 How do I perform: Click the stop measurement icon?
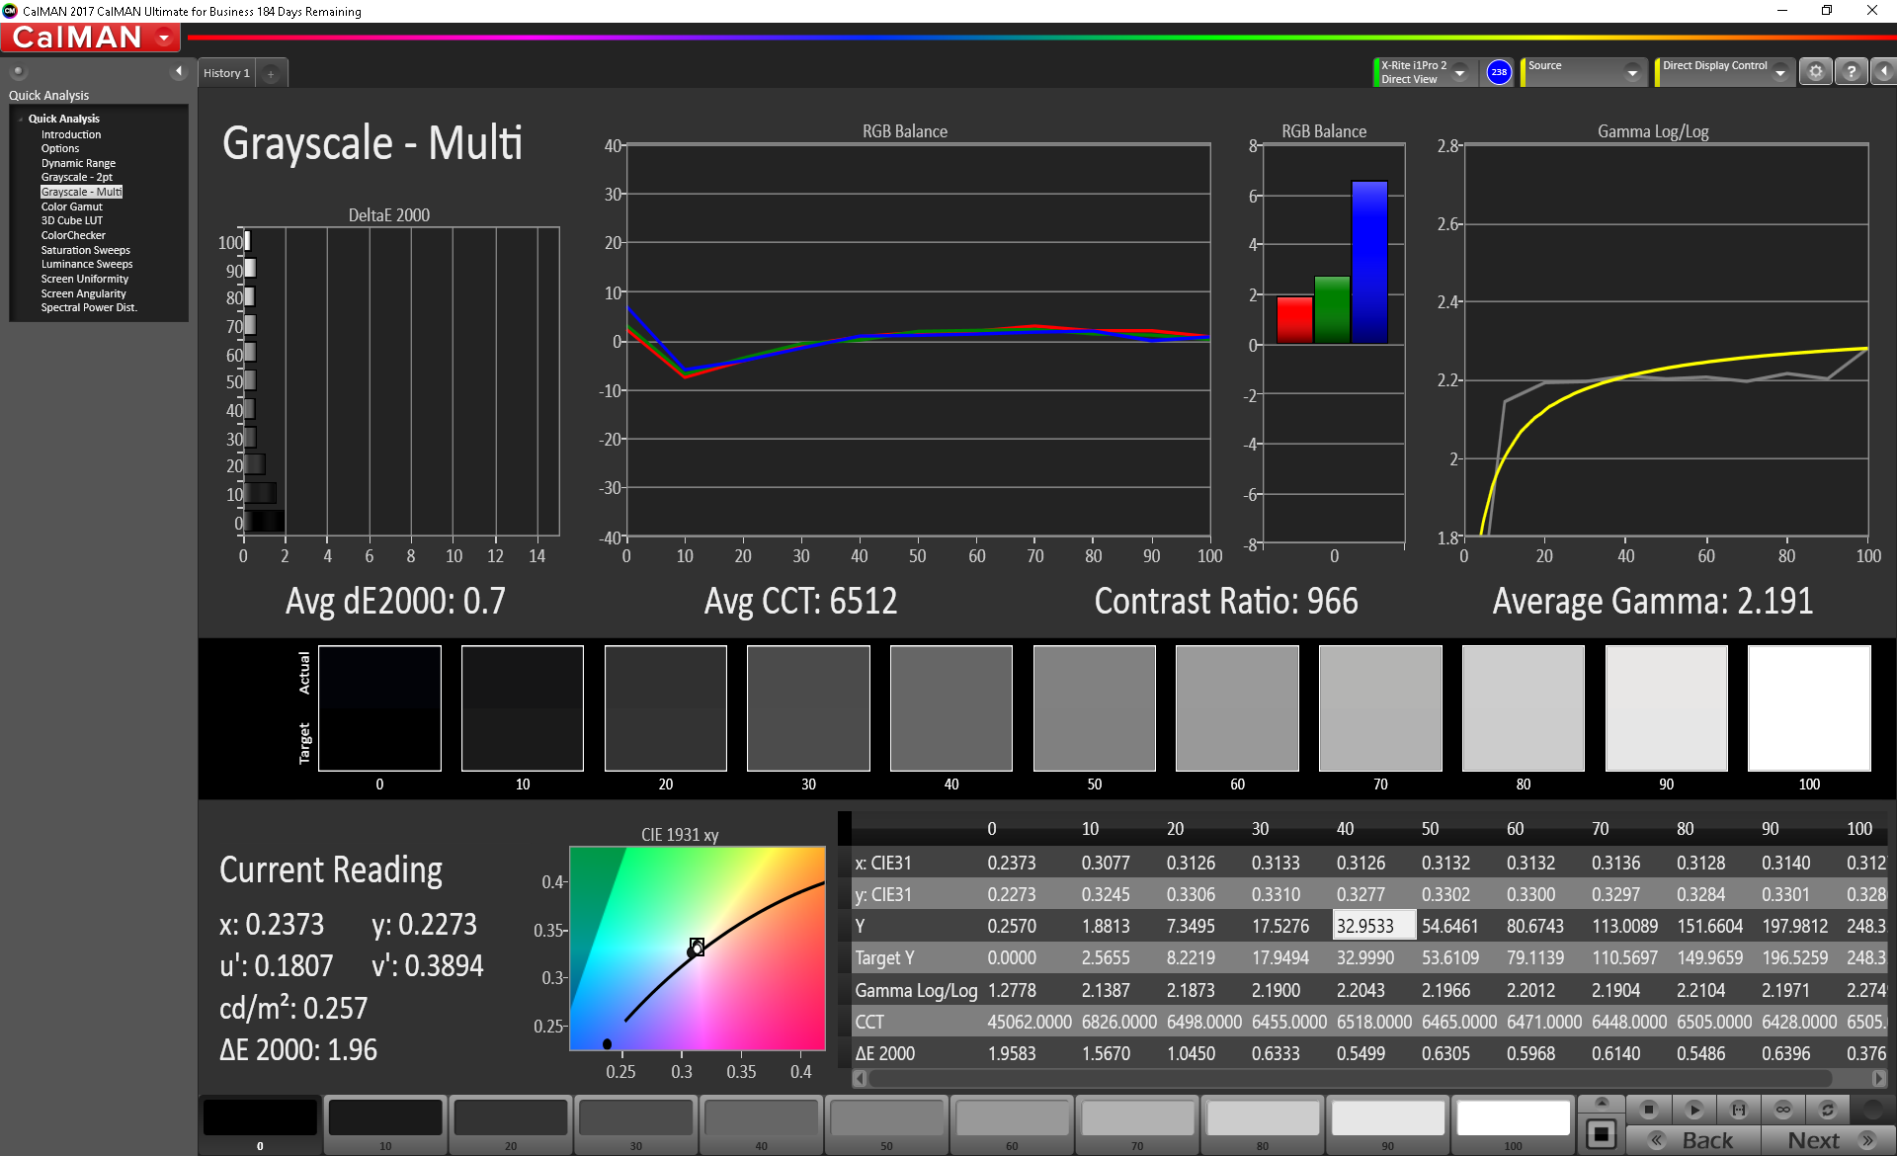tap(1648, 1110)
